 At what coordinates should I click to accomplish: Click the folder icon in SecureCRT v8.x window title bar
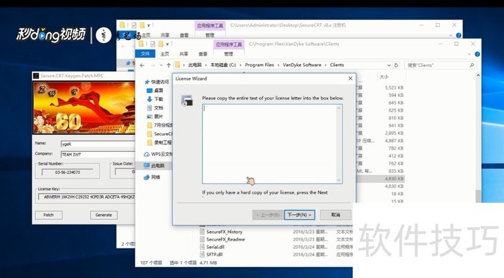coord(122,25)
